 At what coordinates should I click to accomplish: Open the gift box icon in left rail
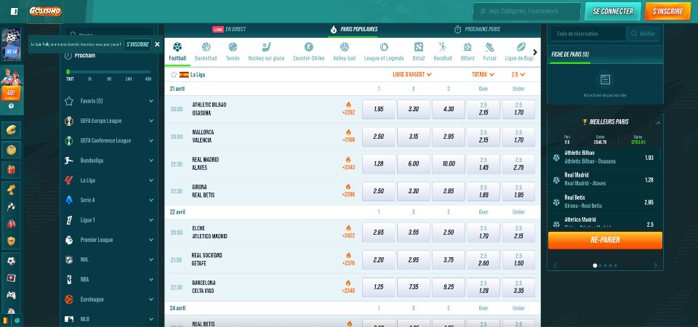(11, 169)
